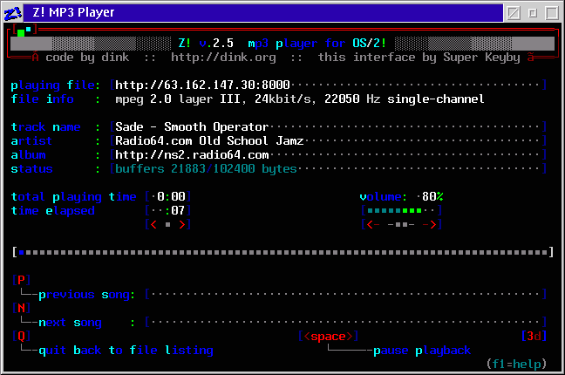
Task: Click the green block in the top-left border
Action: point(21,33)
